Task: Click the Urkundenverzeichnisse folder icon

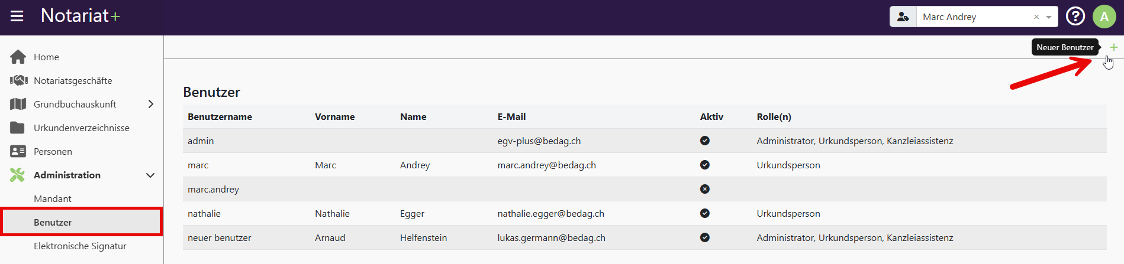Action: tap(18, 128)
